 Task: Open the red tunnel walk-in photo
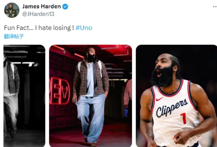tap(90, 96)
